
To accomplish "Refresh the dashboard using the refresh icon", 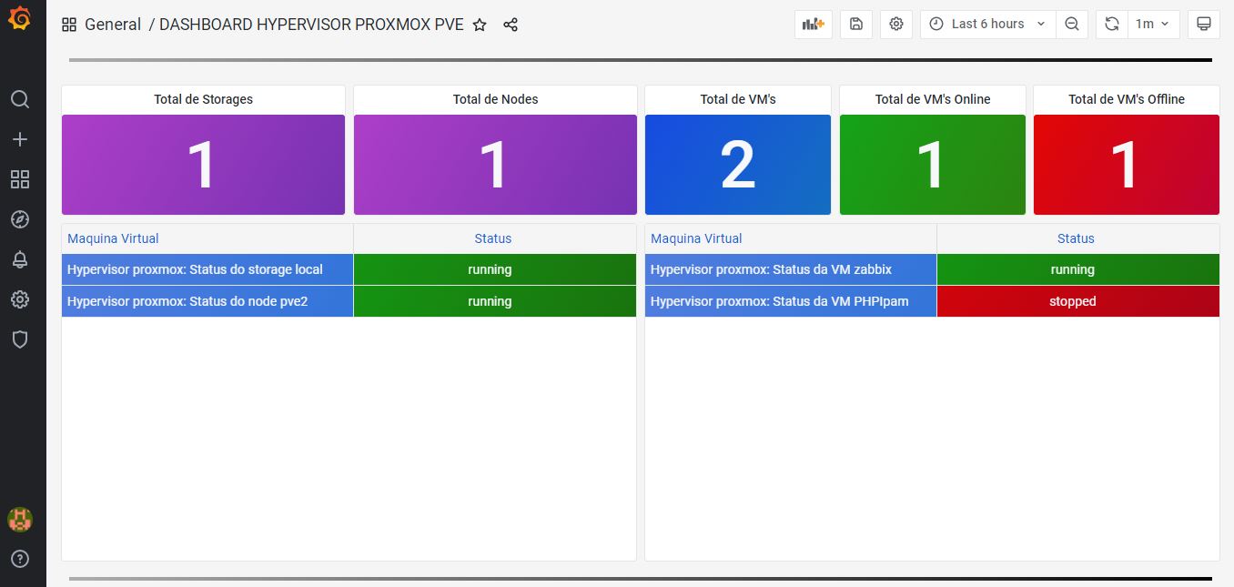I will point(1112,25).
